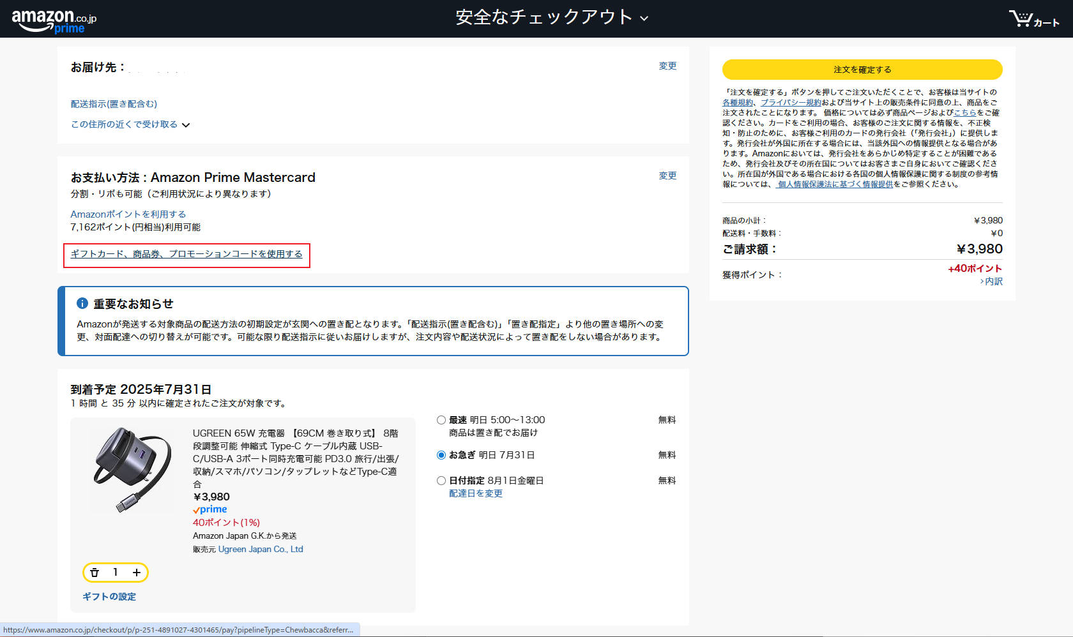Open プライバシー規約 link
This screenshot has height=637, width=1073.
point(791,102)
